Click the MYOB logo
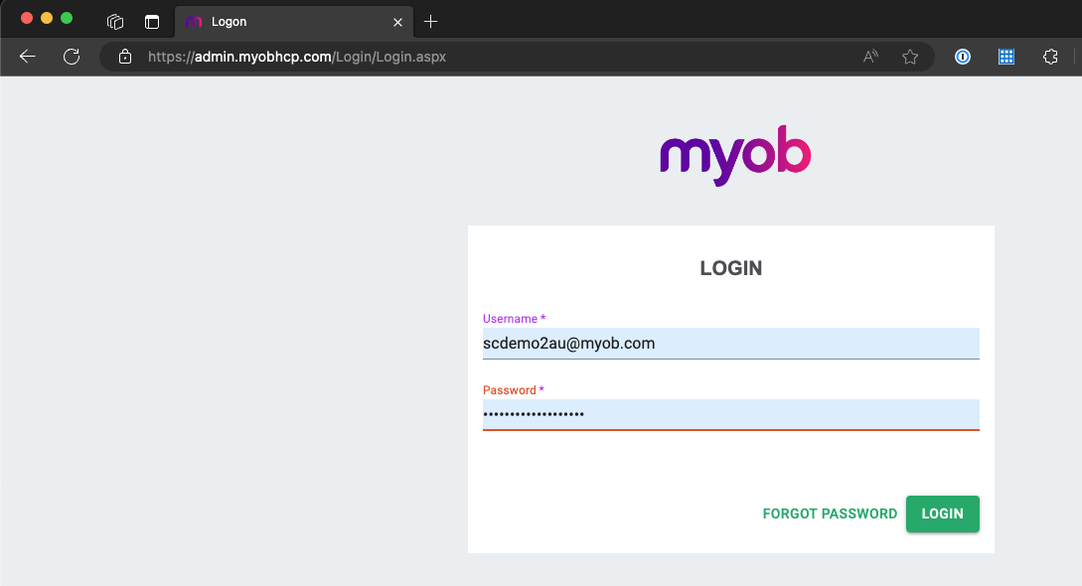Viewport: 1082px width, 586px height. coord(734,154)
